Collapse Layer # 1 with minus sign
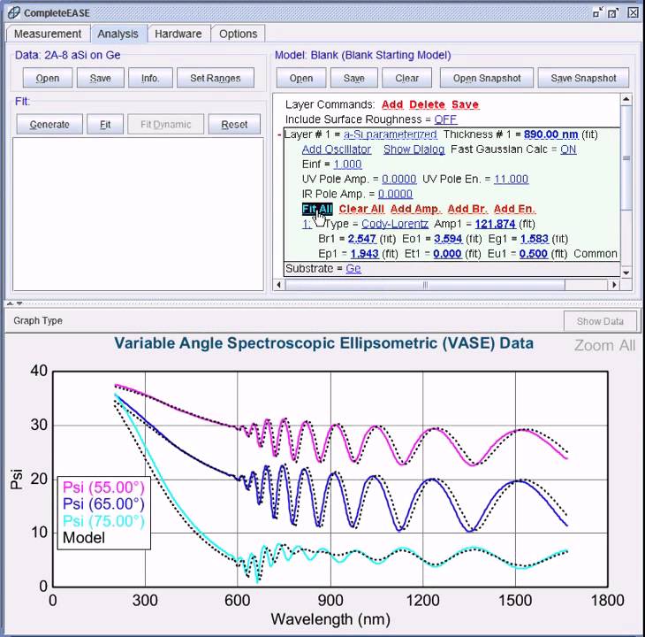 tap(279, 134)
